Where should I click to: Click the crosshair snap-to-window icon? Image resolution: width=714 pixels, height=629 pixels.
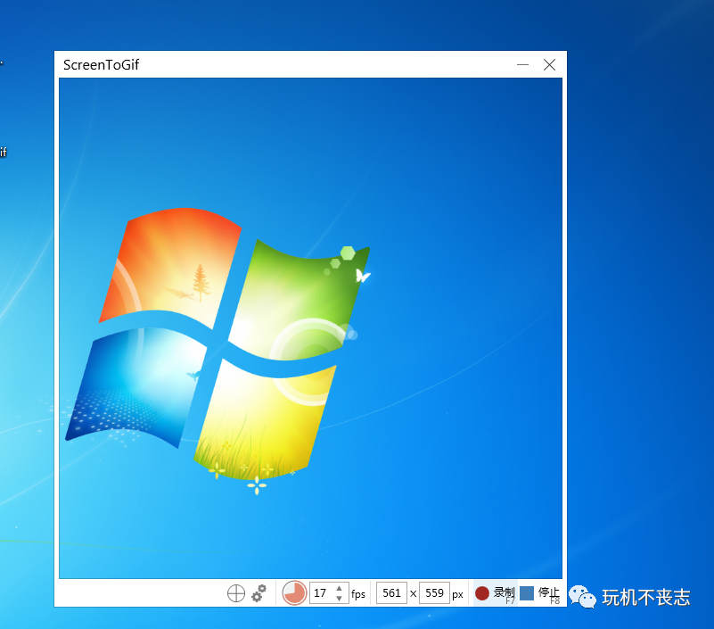pyautogui.click(x=236, y=593)
